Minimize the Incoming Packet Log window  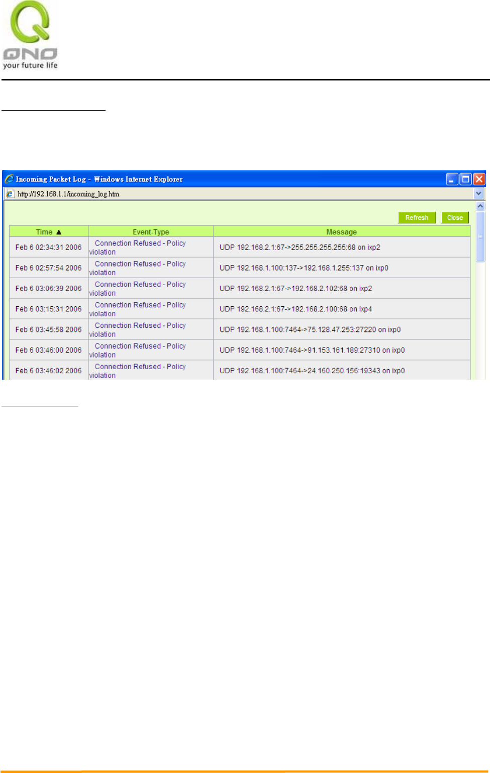coord(452,179)
